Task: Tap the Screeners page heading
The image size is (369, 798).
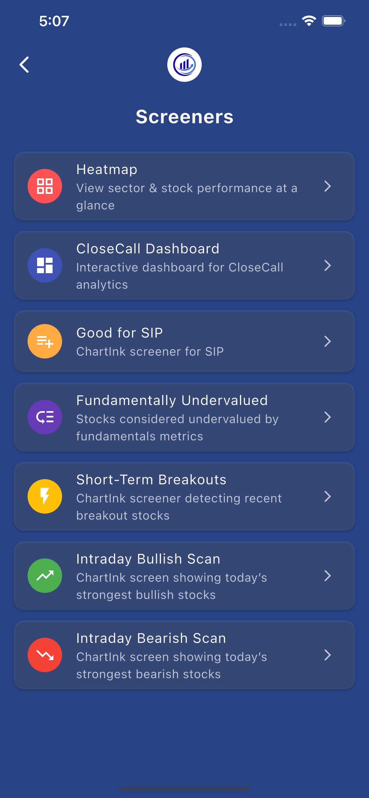Action: coord(184,117)
